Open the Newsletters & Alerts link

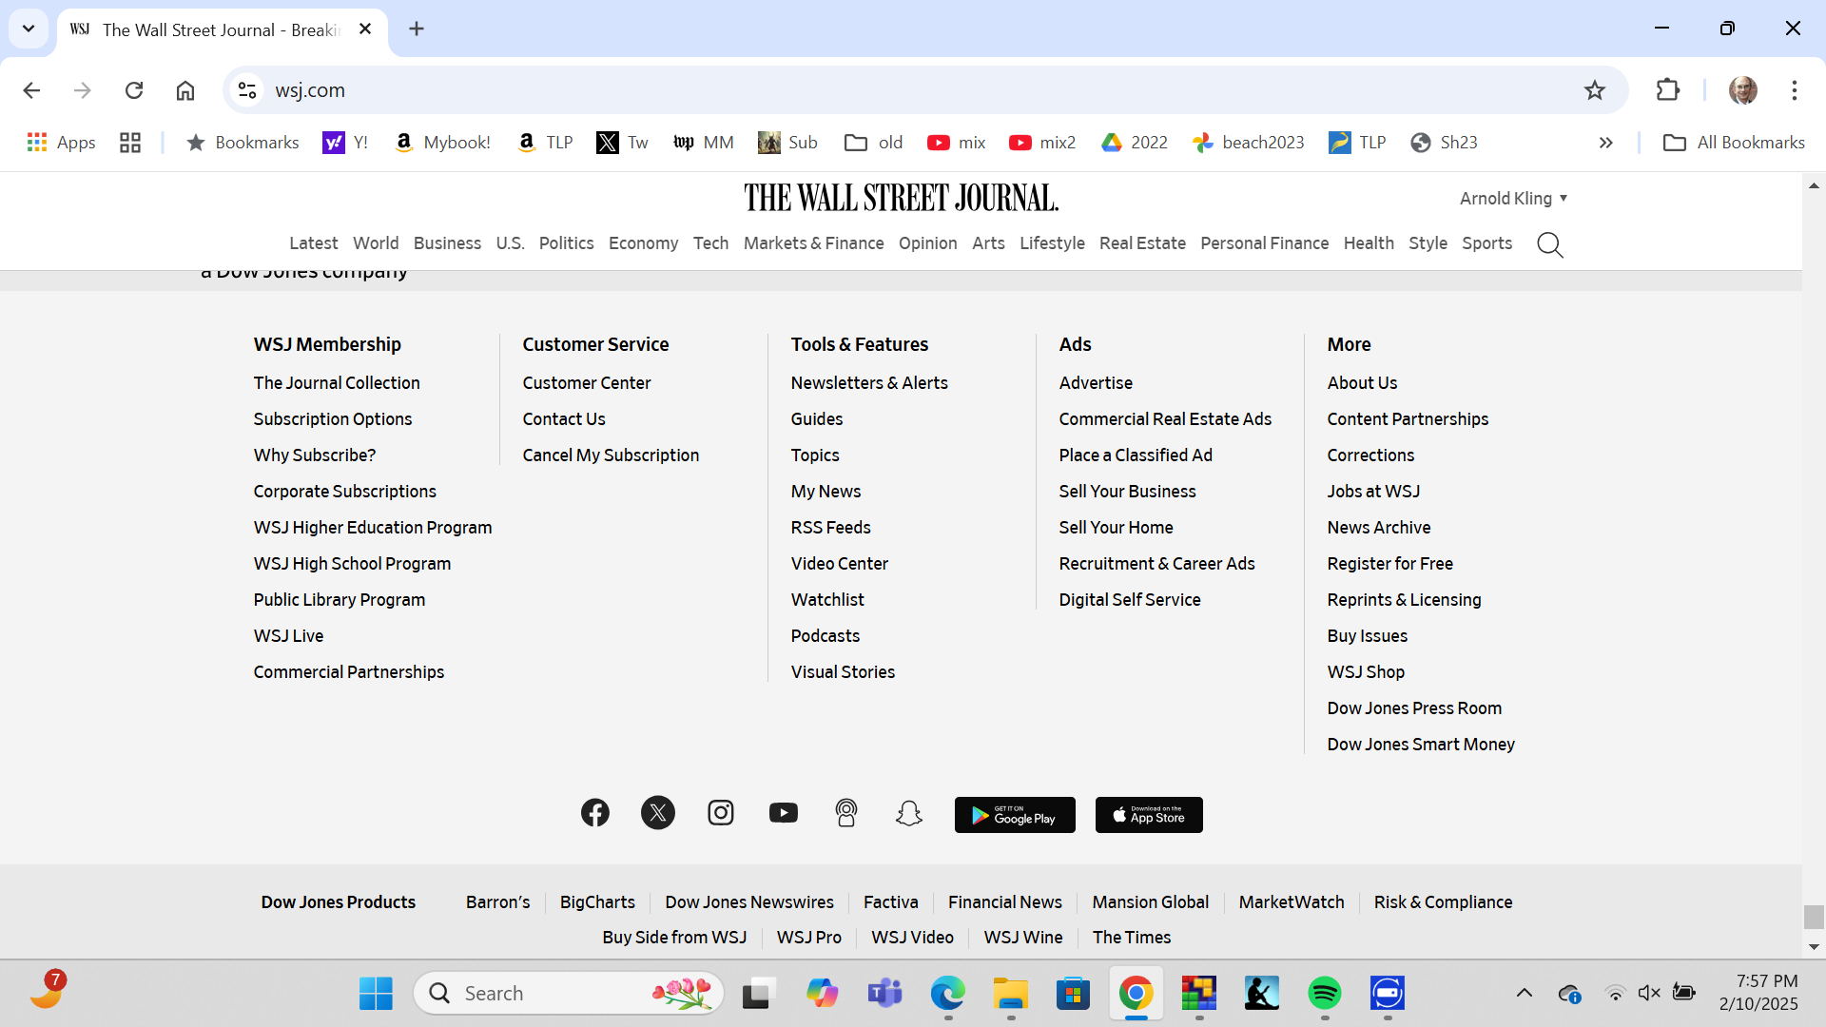coord(869,383)
